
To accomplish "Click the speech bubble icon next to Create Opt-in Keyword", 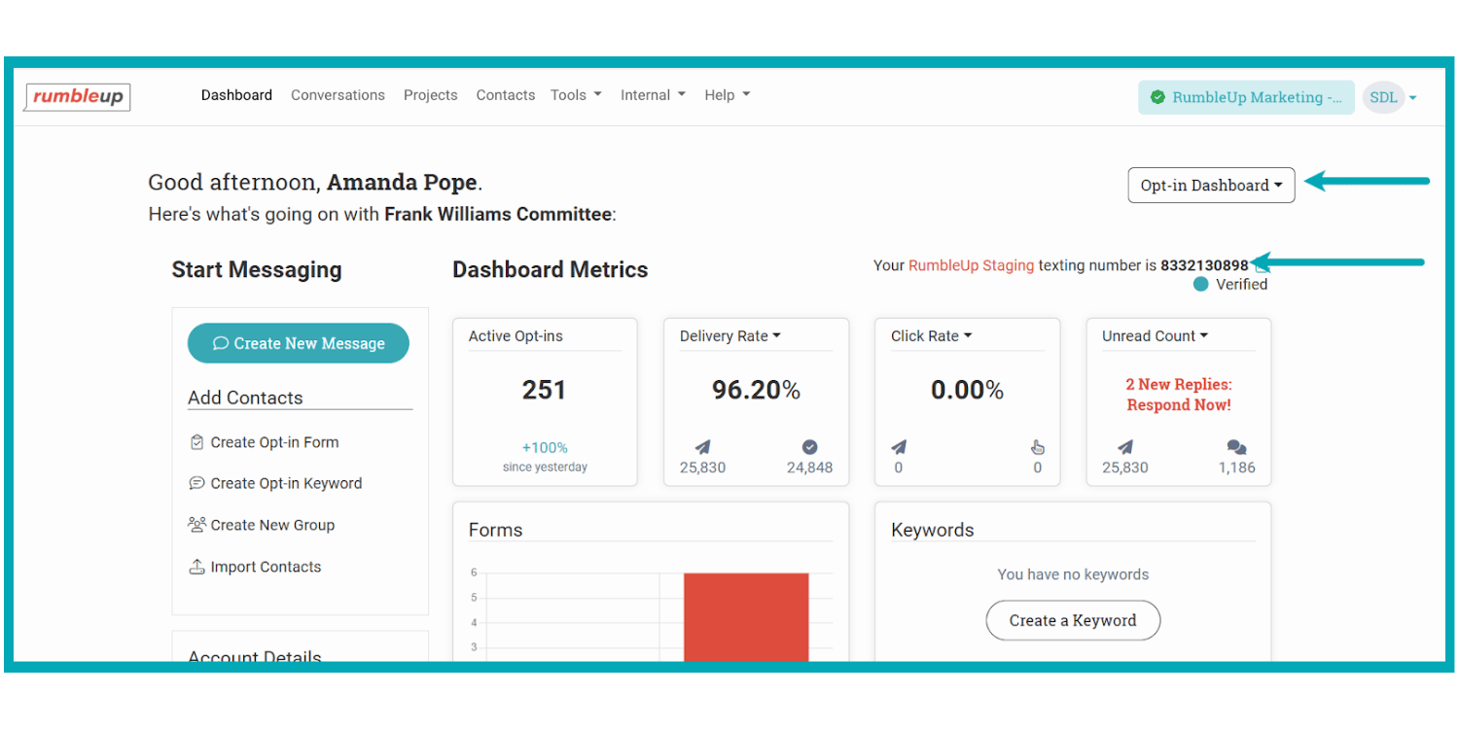I will (x=196, y=483).
